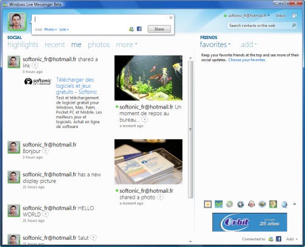This screenshot has height=247, width=305.
Task: Switch to the photos tab
Action: [x=99, y=45]
